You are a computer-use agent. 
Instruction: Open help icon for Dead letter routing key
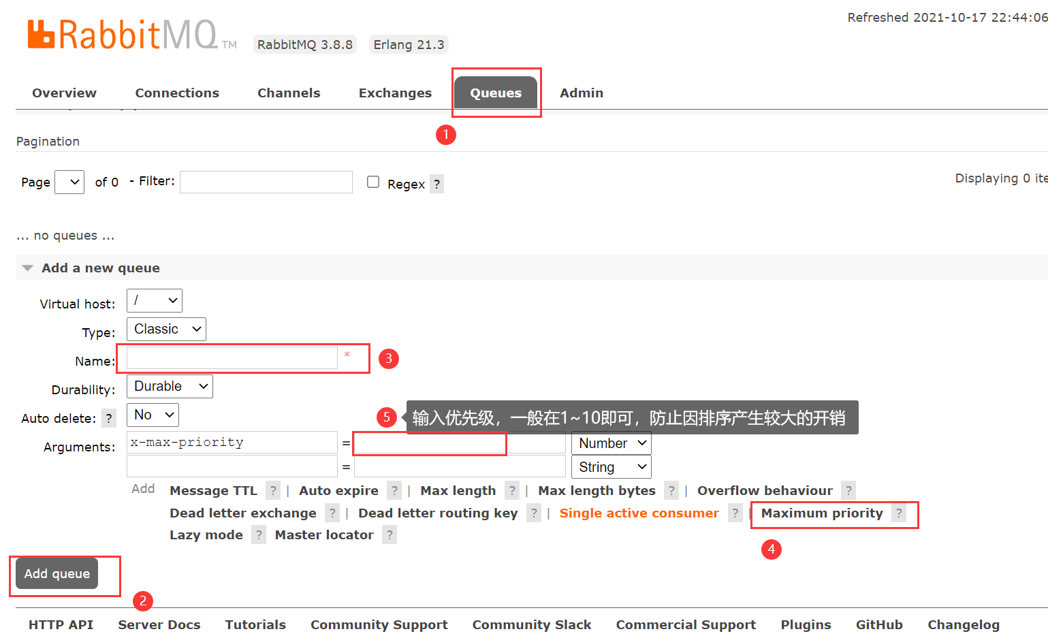(x=534, y=513)
